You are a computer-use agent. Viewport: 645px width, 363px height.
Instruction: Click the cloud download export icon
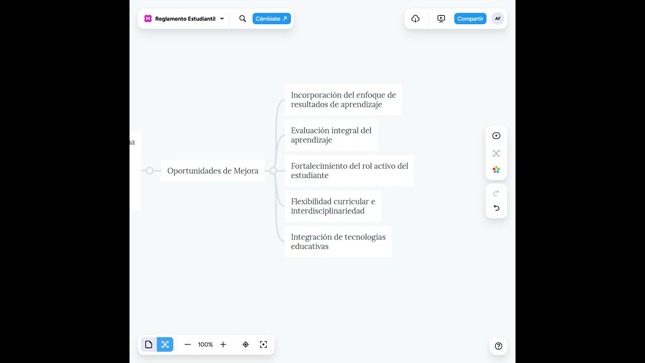[x=415, y=19]
